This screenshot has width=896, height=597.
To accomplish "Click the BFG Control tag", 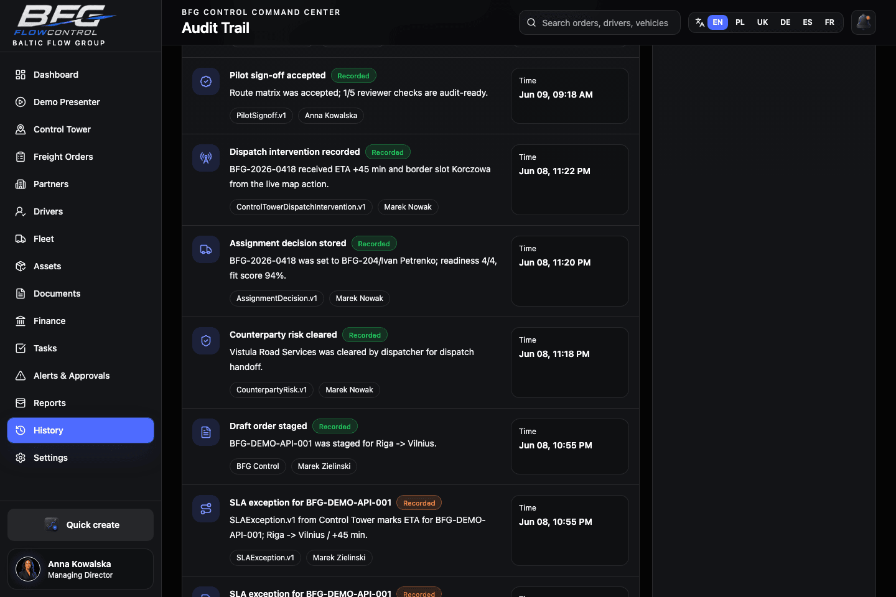I will (258, 466).
